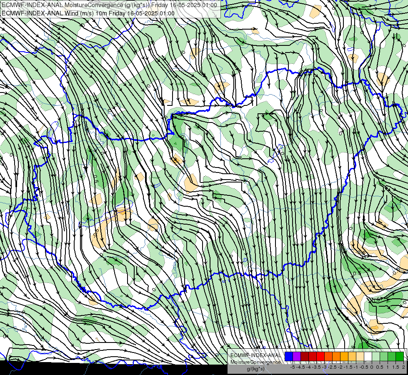Click the orange swatch between -2 and -1.5
The height and width of the screenshot is (375, 408).
click(x=336, y=357)
